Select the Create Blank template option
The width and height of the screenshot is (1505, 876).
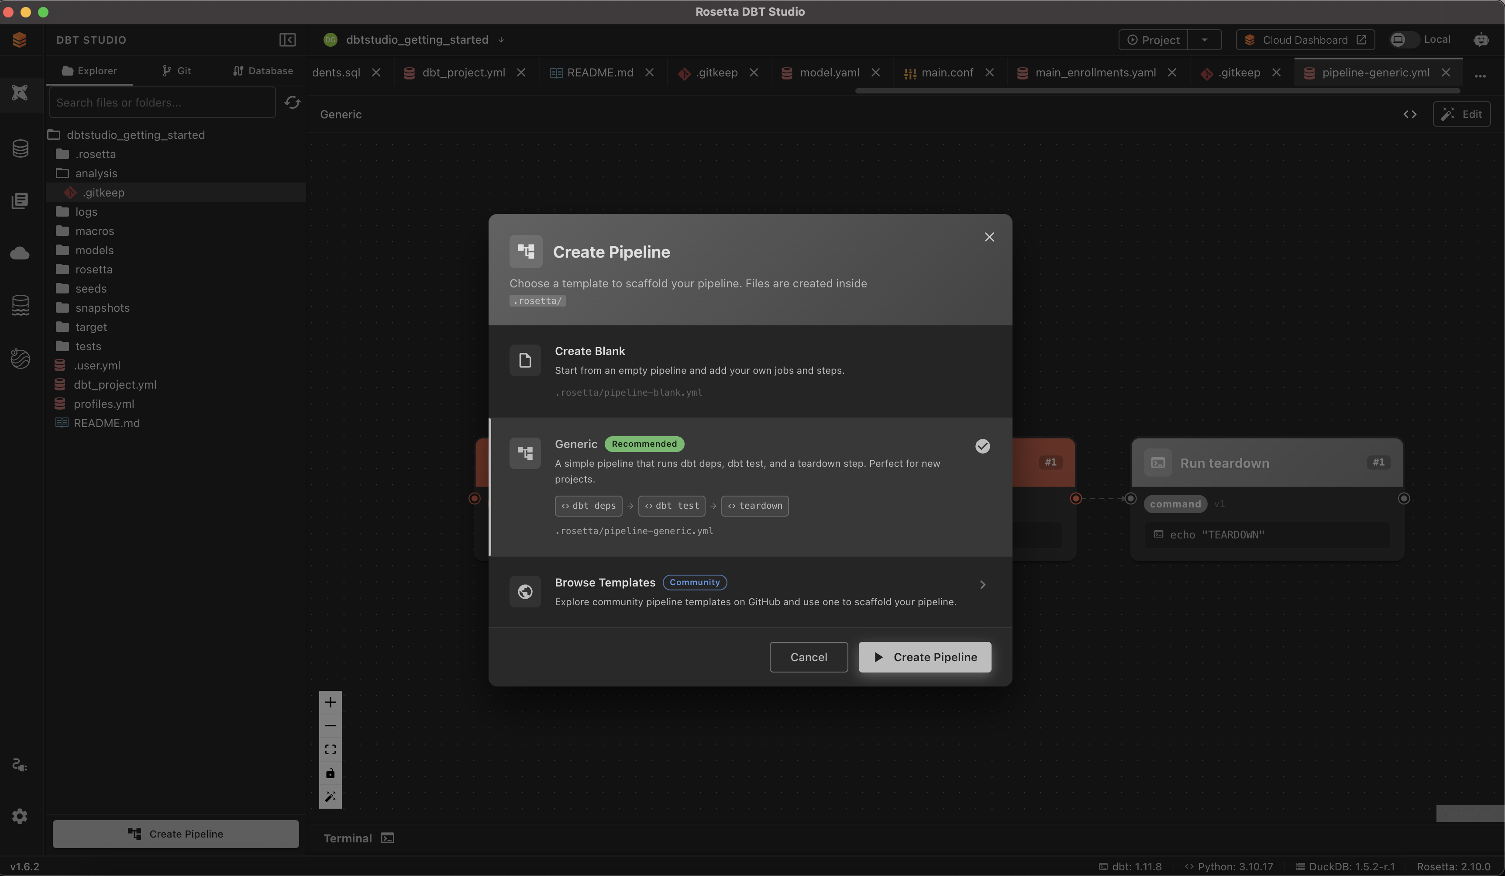[x=750, y=371]
